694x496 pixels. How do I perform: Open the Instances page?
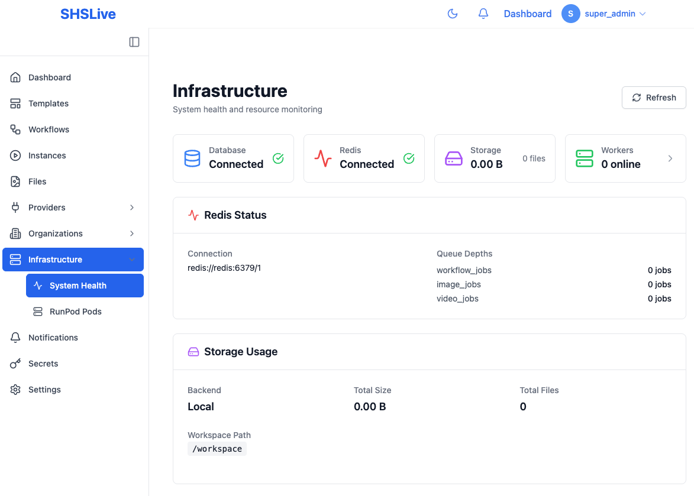click(x=47, y=155)
